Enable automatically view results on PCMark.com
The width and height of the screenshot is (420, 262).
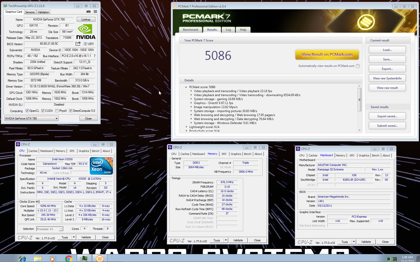[357, 66]
